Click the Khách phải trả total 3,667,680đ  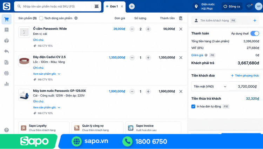point(248,63)
